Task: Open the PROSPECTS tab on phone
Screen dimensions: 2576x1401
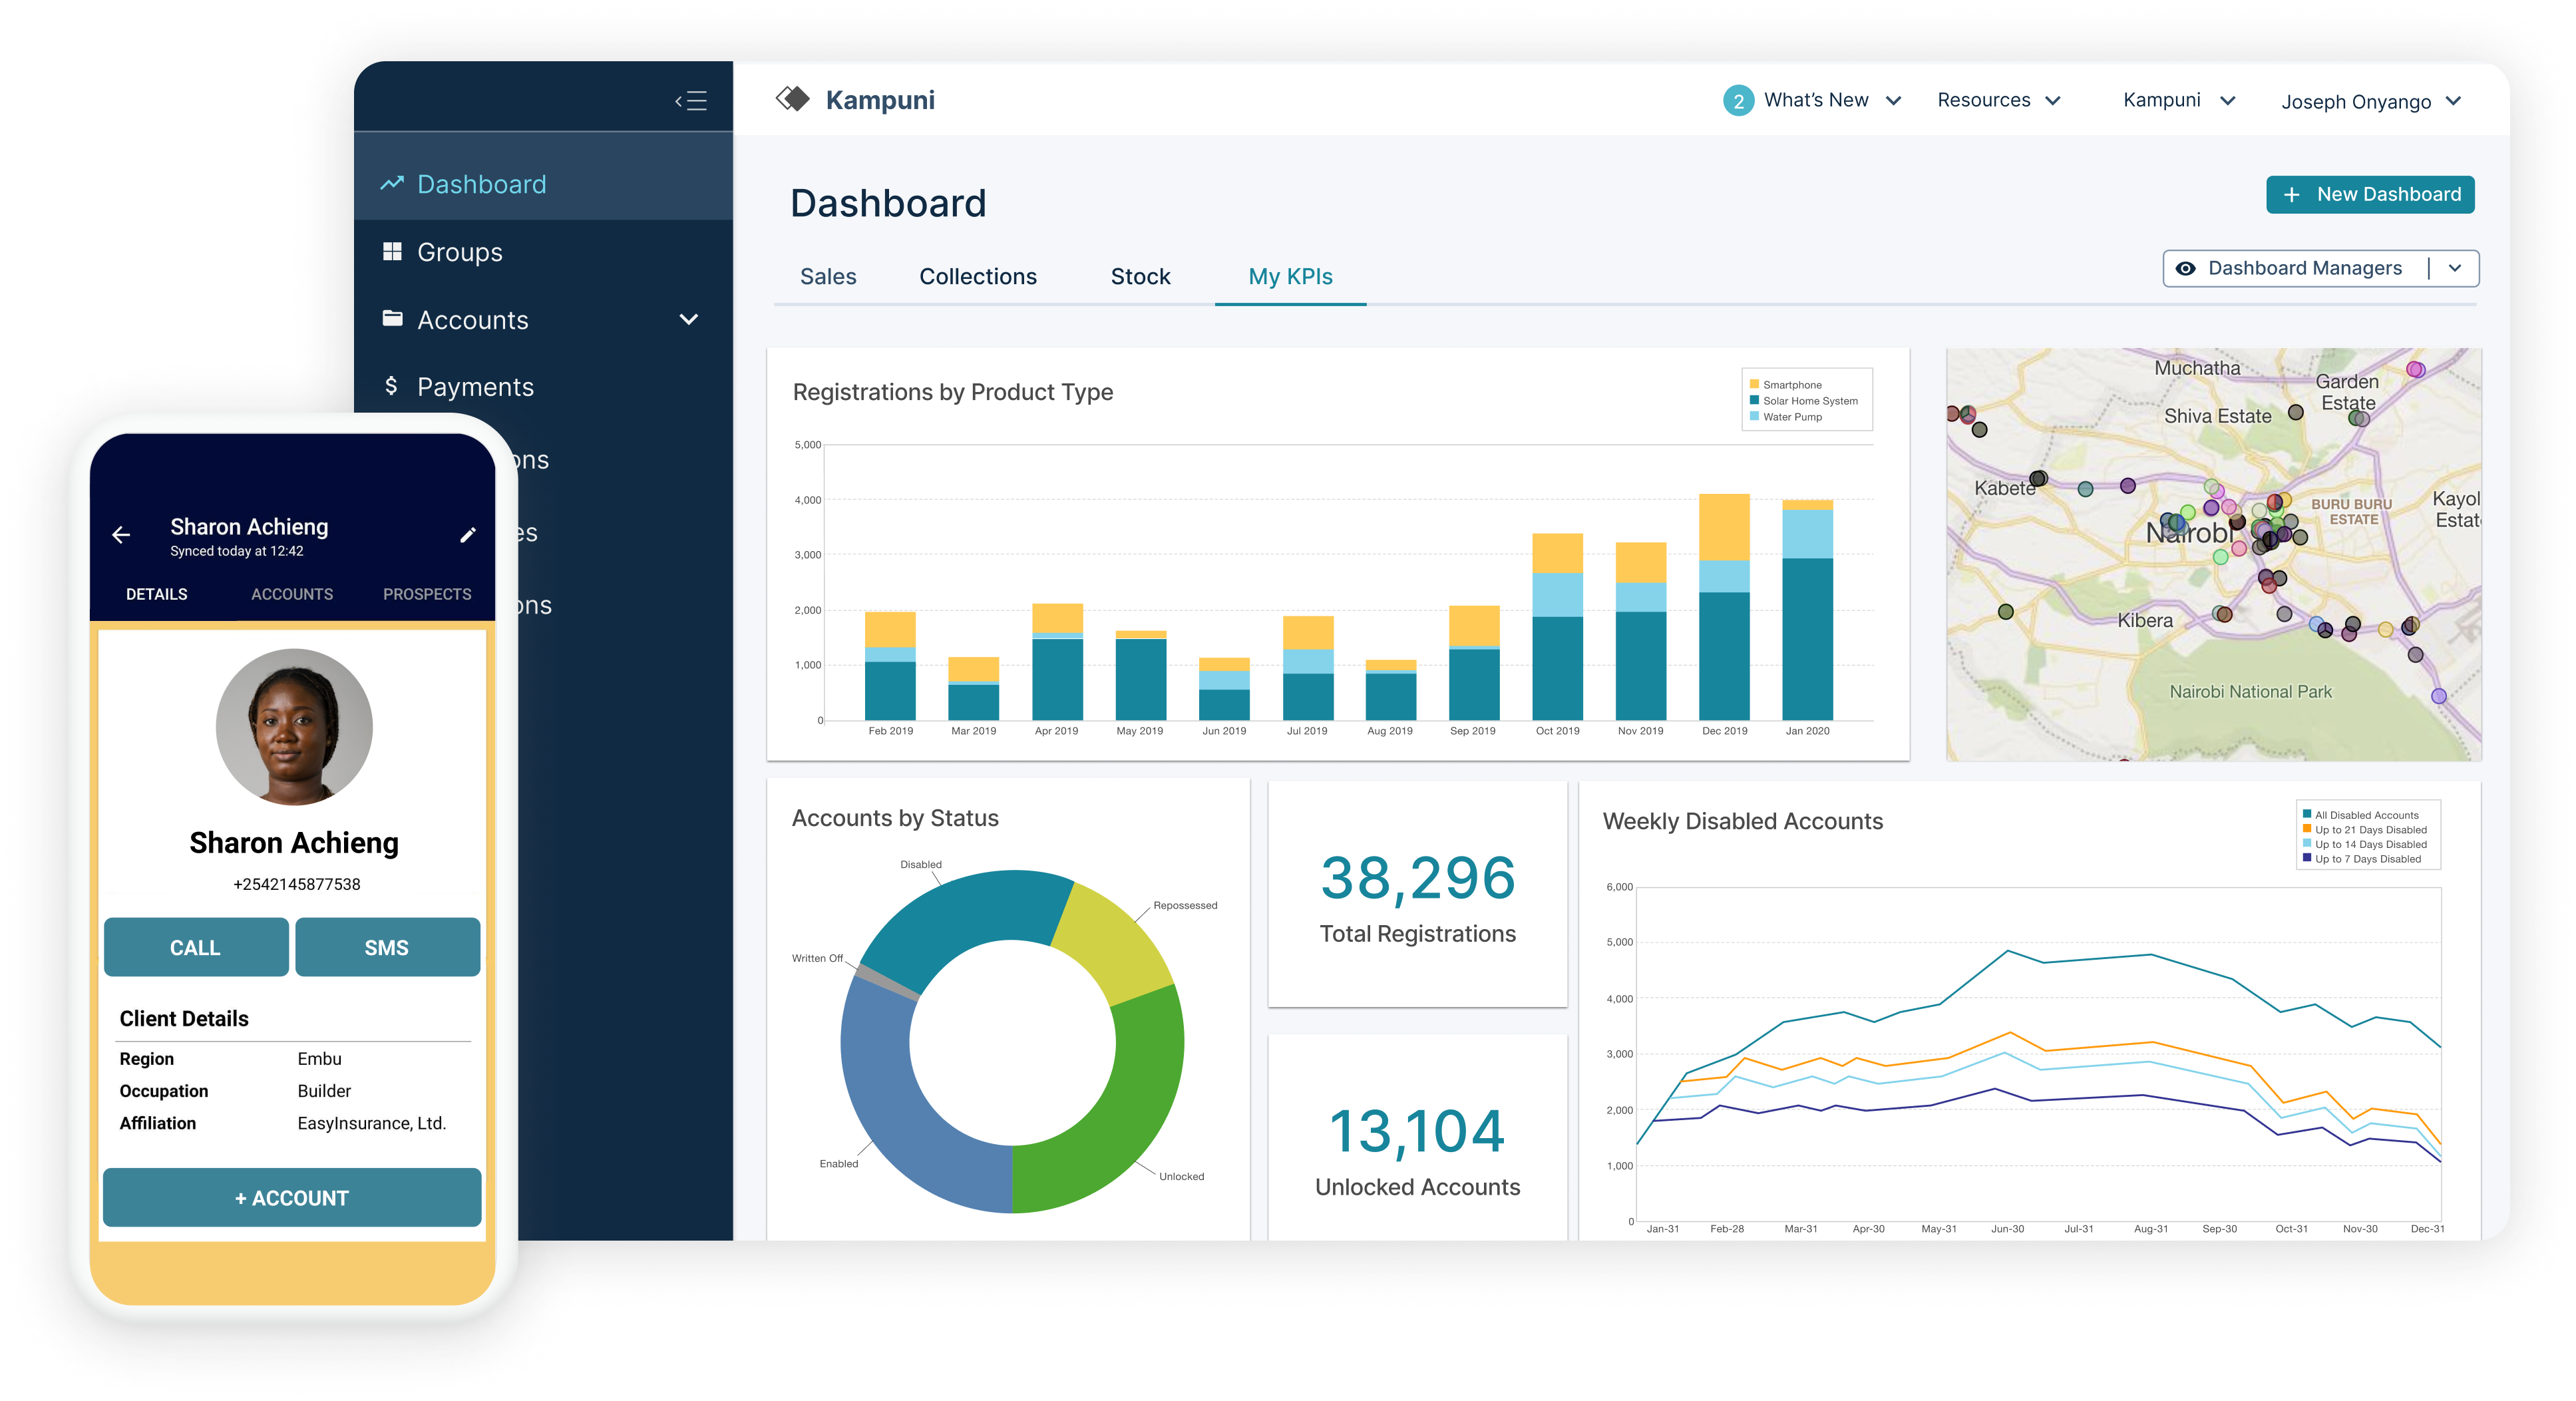Action: point(427,594)
